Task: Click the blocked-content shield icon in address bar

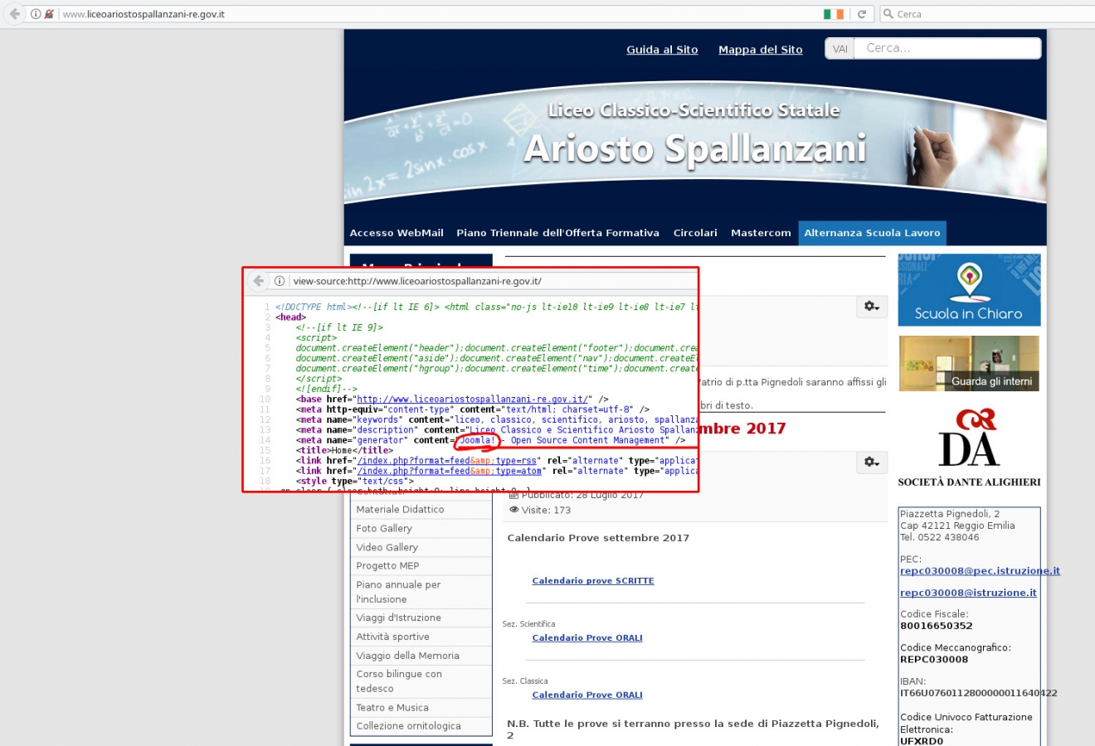Action: click(x=50, y=14)
